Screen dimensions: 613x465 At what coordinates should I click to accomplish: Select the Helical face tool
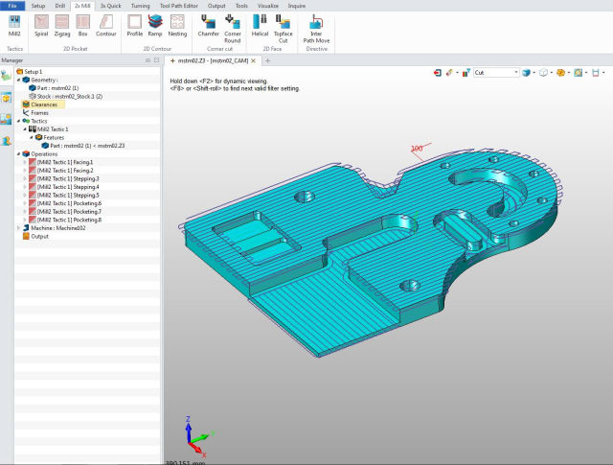pos(260,26)
